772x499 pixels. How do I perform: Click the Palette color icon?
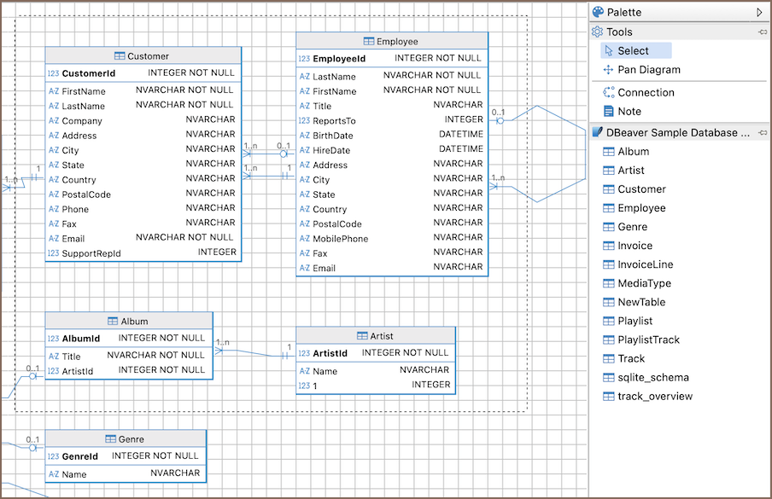coord(598,13)
